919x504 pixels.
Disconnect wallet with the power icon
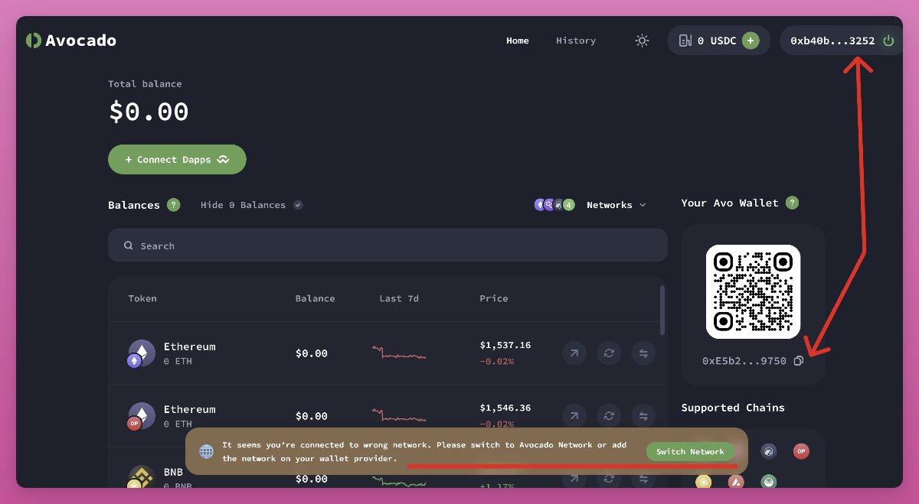[888, 41]
